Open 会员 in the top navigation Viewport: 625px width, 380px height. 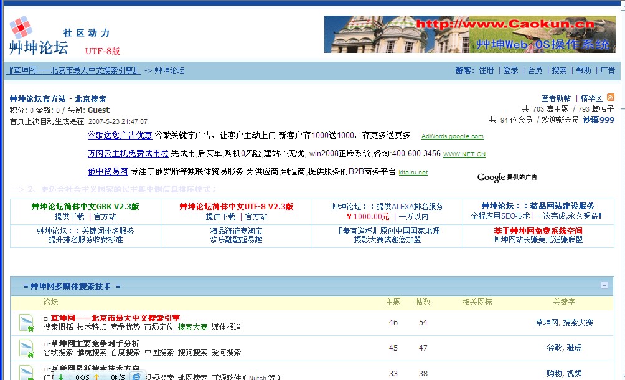click(535, 70)
